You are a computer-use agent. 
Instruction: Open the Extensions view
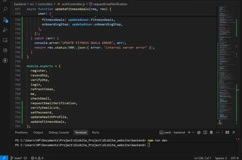click(x=5, y=50)
